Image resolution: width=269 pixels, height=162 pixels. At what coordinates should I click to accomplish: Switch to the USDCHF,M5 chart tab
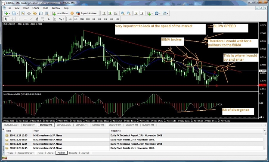coord(132,125)
